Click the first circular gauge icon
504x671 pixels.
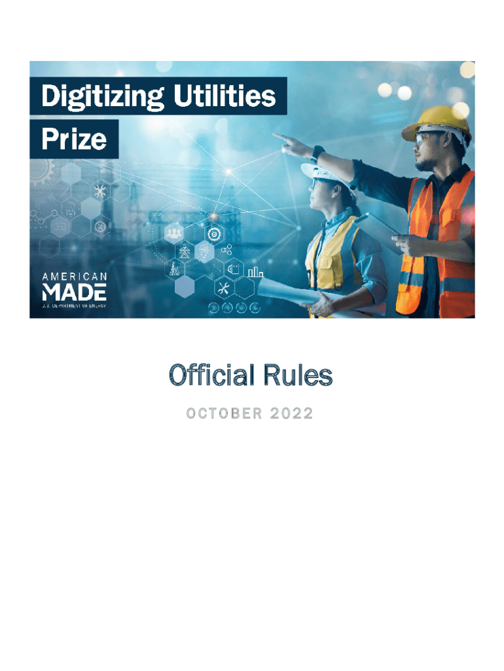tap(213, 307)
